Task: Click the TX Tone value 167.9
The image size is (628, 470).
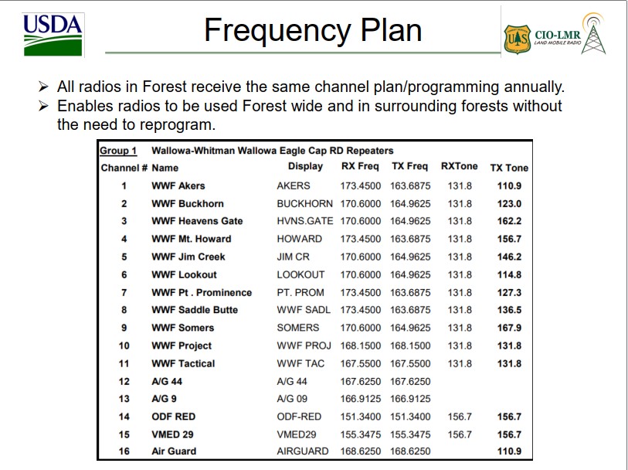Action: (x=509, y=328)
